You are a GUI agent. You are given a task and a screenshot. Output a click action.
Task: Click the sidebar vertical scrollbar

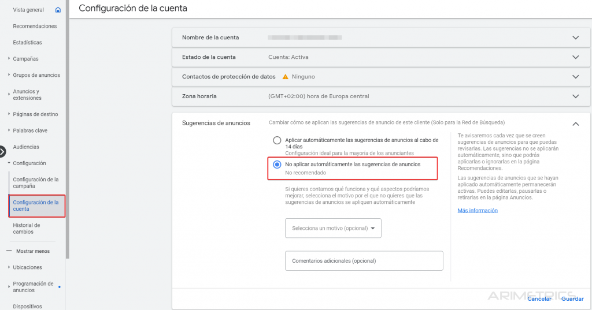point(68,129)
